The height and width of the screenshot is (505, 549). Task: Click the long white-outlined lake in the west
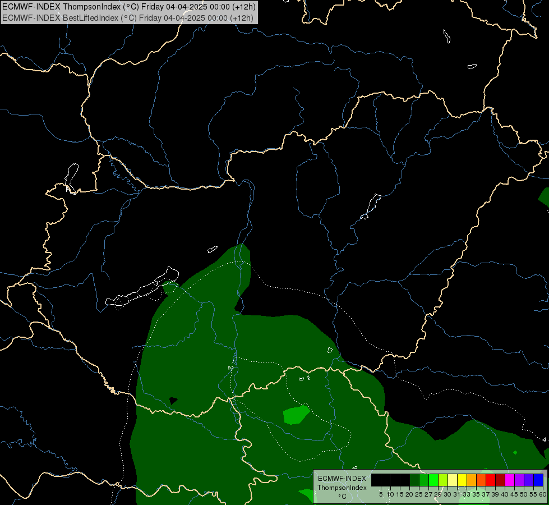(142, 287)
